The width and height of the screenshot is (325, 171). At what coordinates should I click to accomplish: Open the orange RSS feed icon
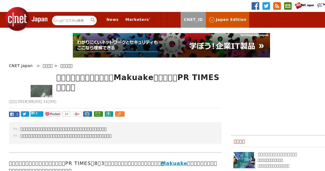[x=277, y=6]
